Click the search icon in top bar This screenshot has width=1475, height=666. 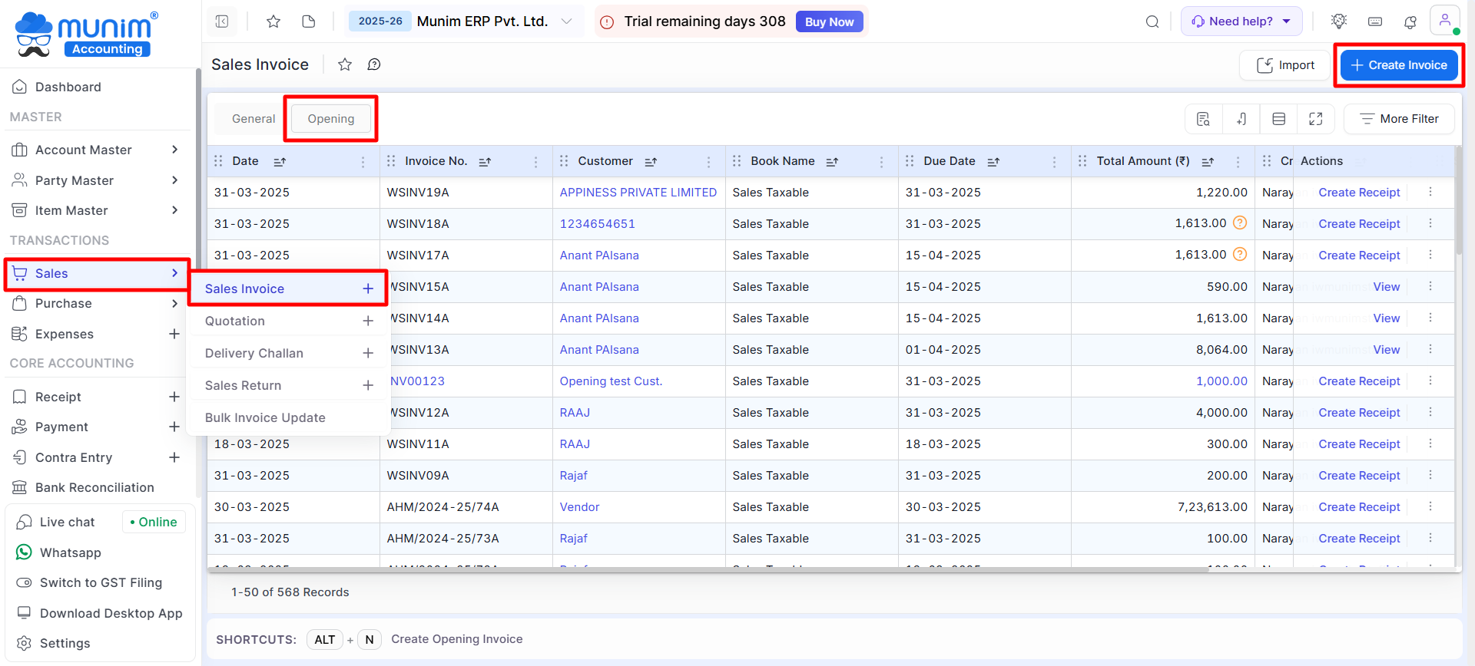pyautogui.click(x=1152, y=21)
